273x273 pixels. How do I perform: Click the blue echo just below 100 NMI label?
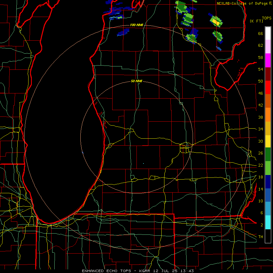[x=123, y=32]
